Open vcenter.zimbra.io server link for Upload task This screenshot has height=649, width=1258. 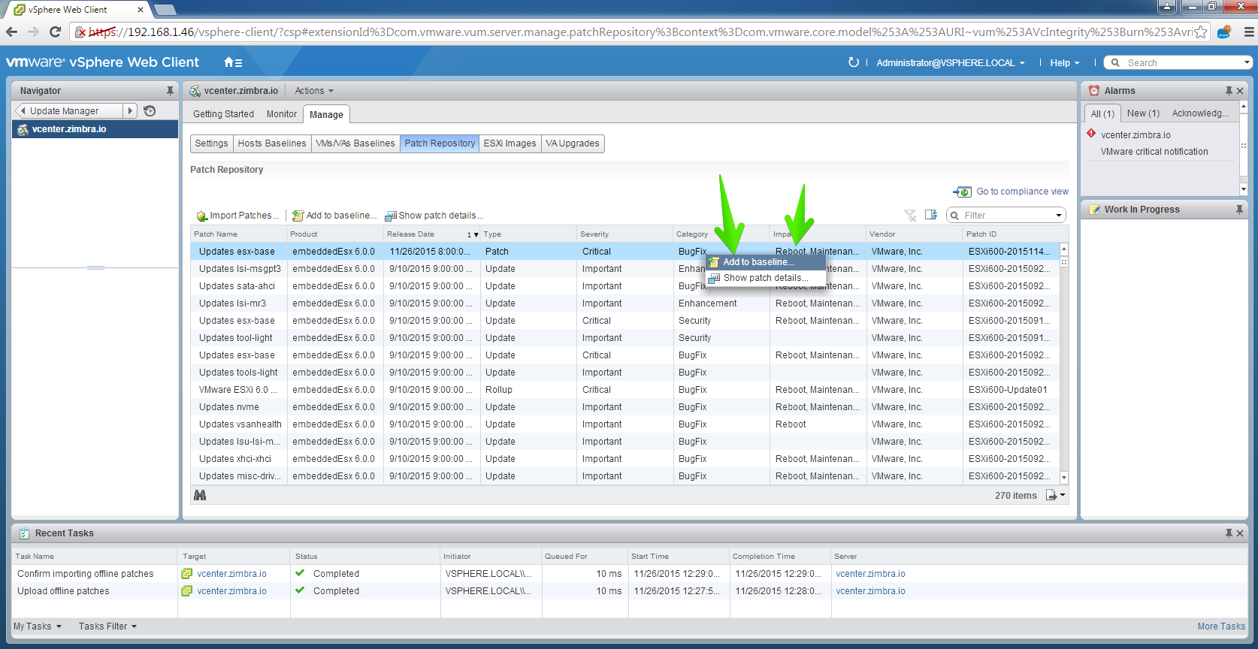point(870,591)
